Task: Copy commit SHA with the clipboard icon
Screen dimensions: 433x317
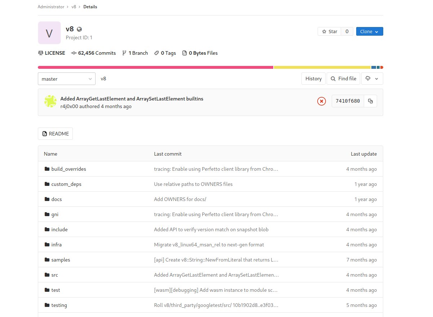Action: pyautogui.click(x=370, y=101)
